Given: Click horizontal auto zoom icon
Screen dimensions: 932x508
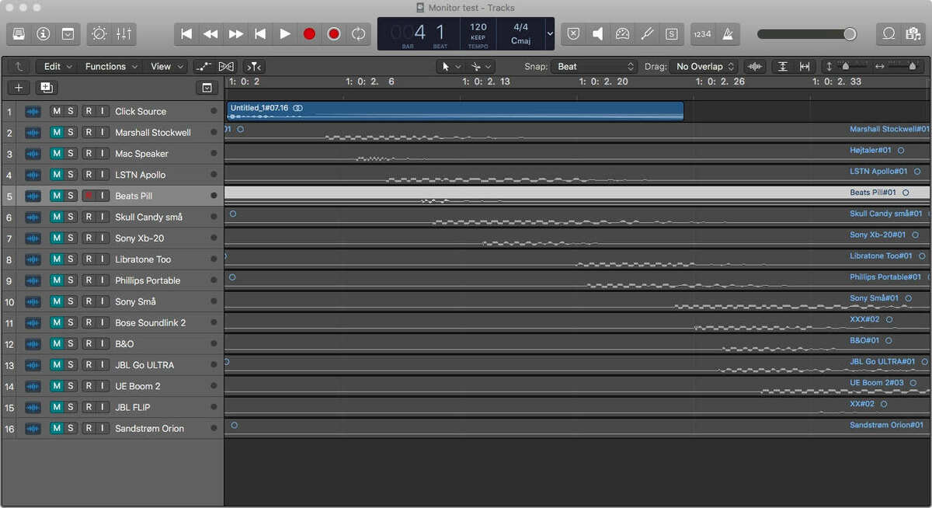Looking at the screenshot, I should click(x=805, y=67).
